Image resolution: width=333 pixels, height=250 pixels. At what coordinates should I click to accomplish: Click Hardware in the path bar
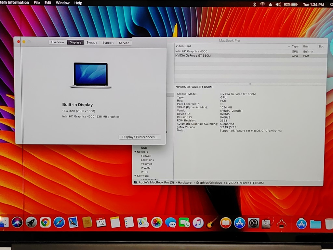(x=185, y=183)
